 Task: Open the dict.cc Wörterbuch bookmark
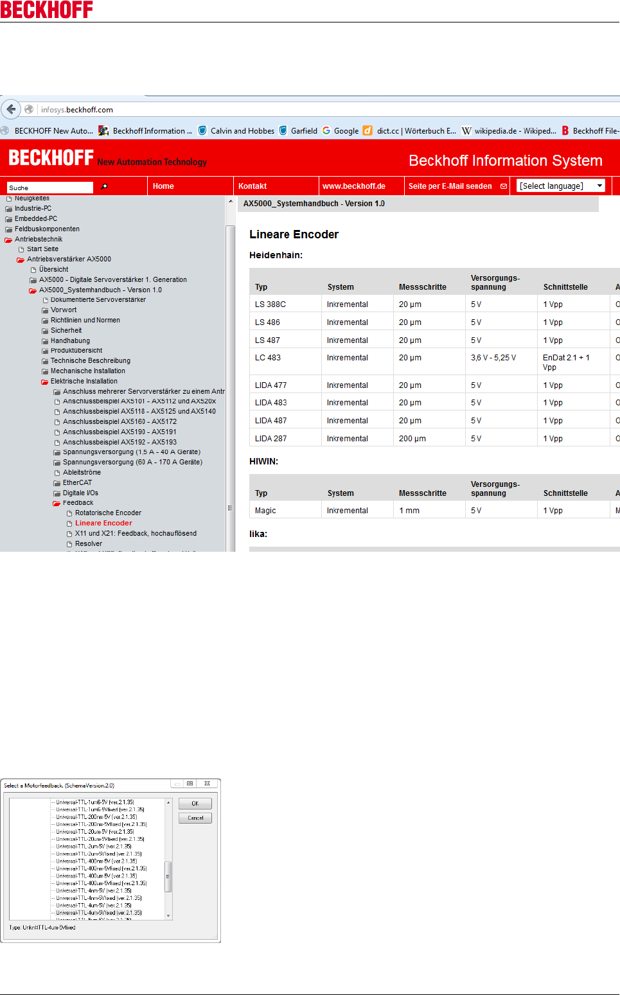click(x=409, y=130)
